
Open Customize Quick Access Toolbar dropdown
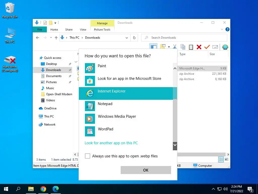[x=55, y=23]
